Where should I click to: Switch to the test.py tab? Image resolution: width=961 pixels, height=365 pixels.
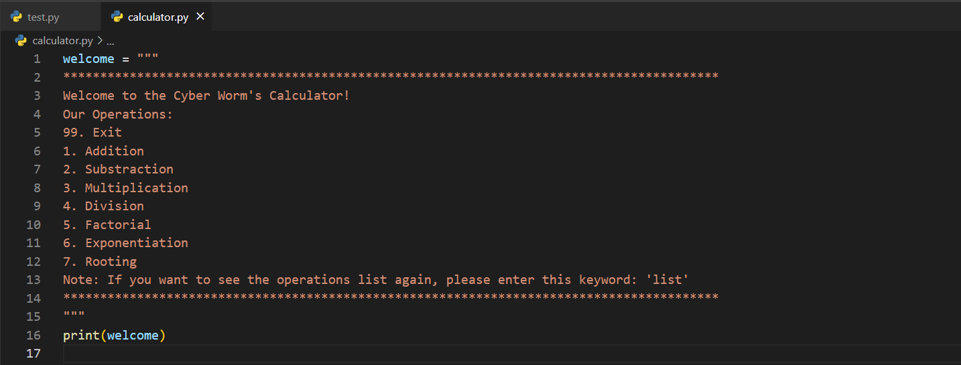click(44, 17)
